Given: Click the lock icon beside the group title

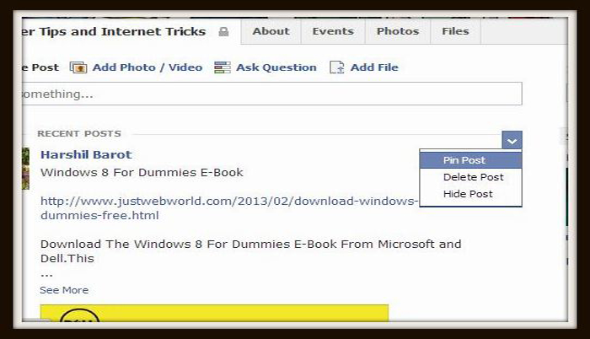Looking at the screenshot, I should (223, 32).
